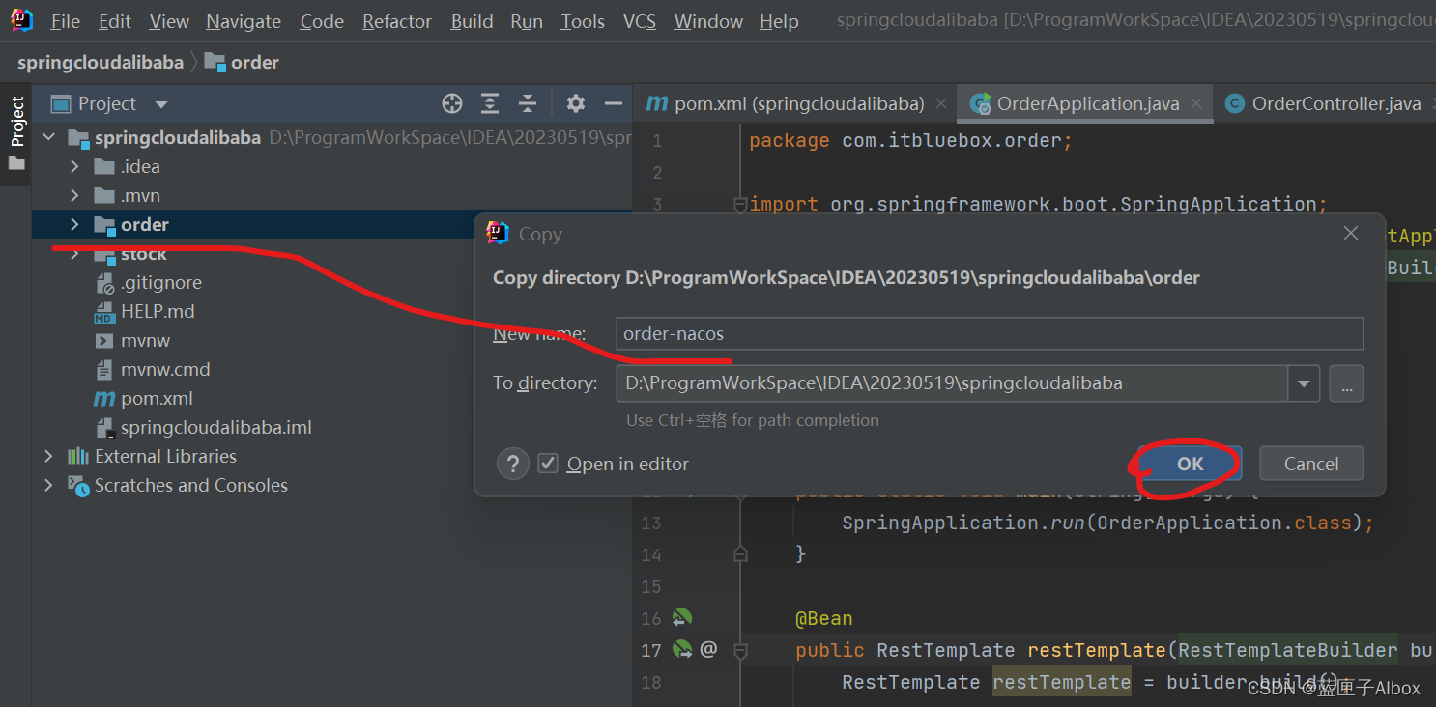This screenshot has height=707, width=1436.
Task: Click the folder icon below Project side tab
Action: coord(16,164)
